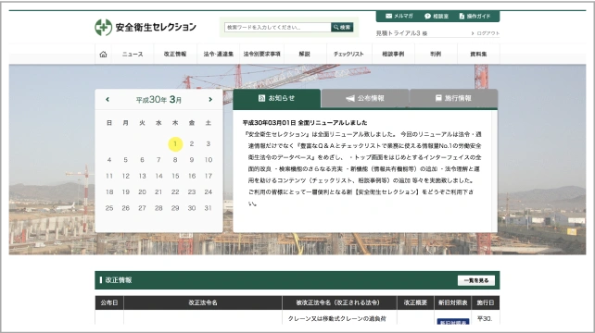Open 全面リニューアルしました notice headline
The width and height of the screenshot is (595, 333).
pos(305,123)
